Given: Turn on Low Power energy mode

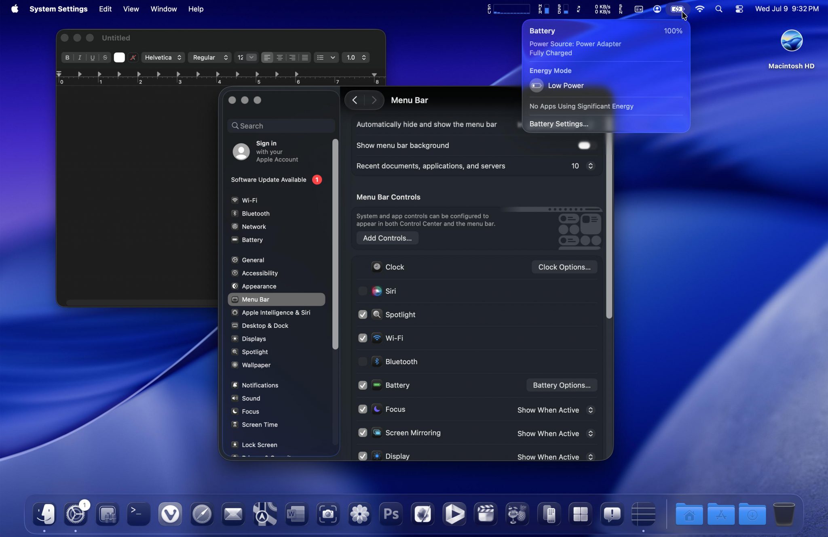Looking at the screenshot, I should click(x=537, y=86).
